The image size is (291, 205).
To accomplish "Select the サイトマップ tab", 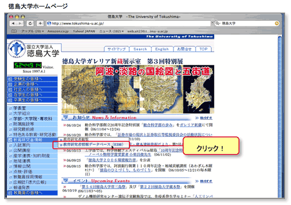I will pos(116,49).
